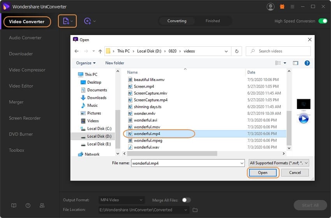Click the blue help icon in dialog
Screen dimensions: 331x218
click(307, 63)
